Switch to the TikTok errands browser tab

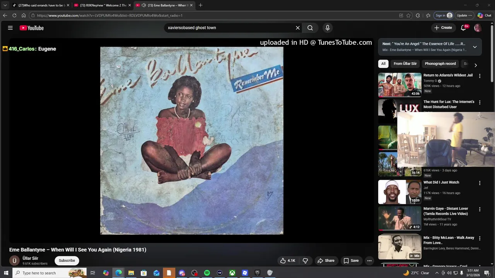click(40, 5)
